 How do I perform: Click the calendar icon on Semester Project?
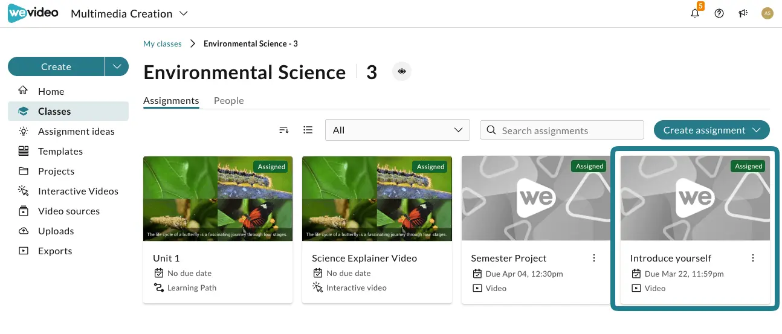pyautogui.click(x=477, y=274)
